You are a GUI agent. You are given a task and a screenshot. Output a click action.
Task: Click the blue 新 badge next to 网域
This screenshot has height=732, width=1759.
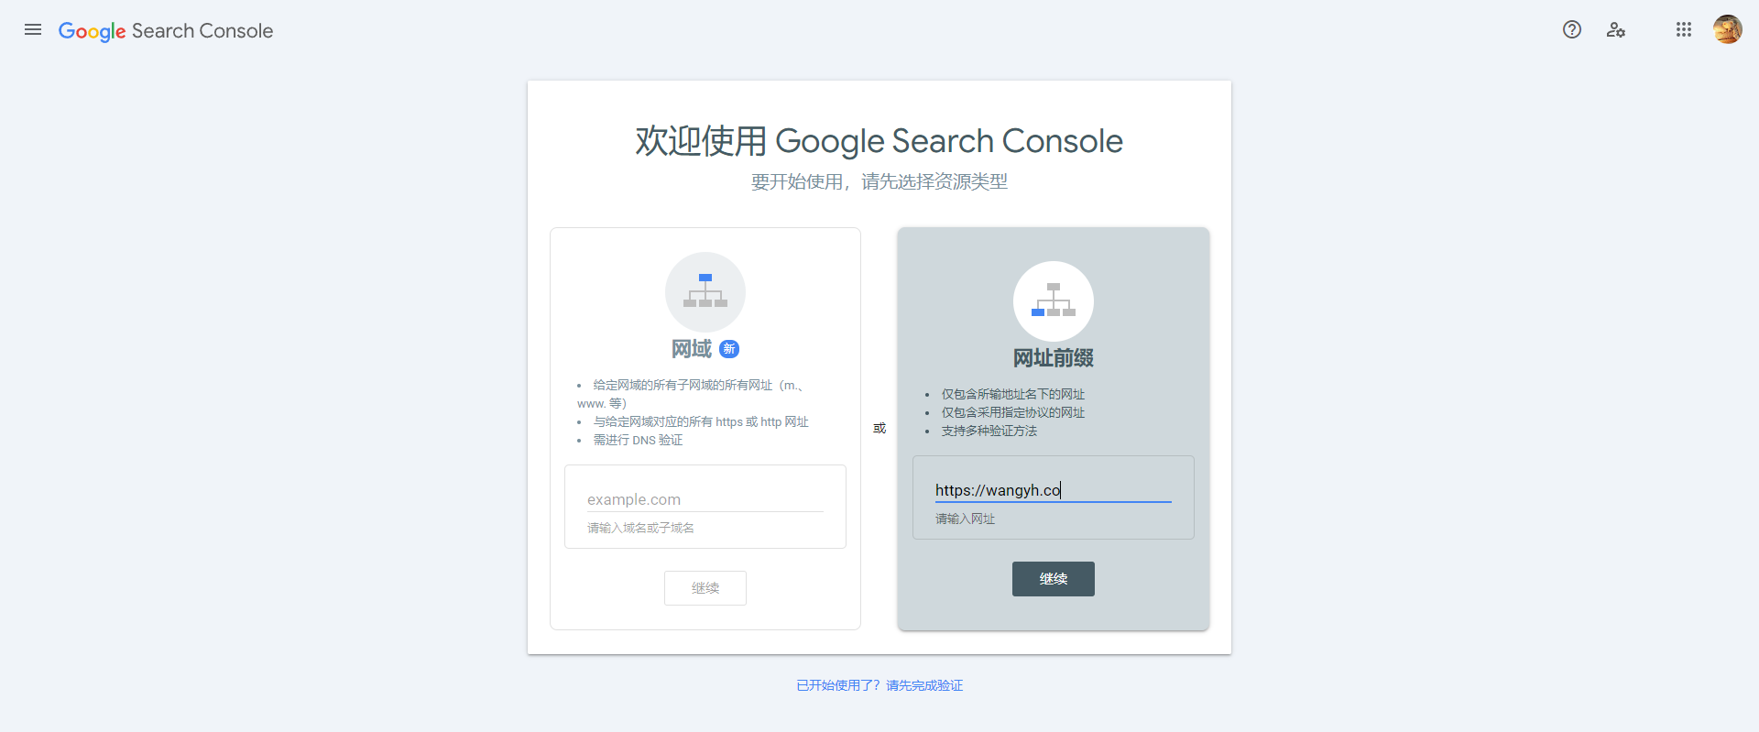click(x=729, y=349)
